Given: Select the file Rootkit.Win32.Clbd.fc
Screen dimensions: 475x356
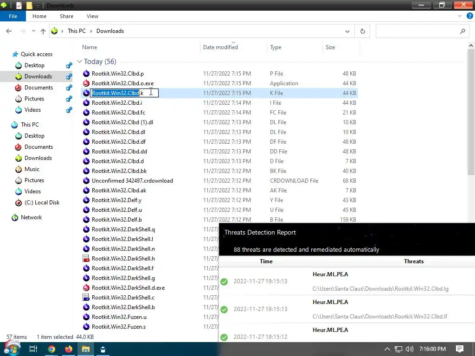Looking at the screenshot, I should click(118, 113).
